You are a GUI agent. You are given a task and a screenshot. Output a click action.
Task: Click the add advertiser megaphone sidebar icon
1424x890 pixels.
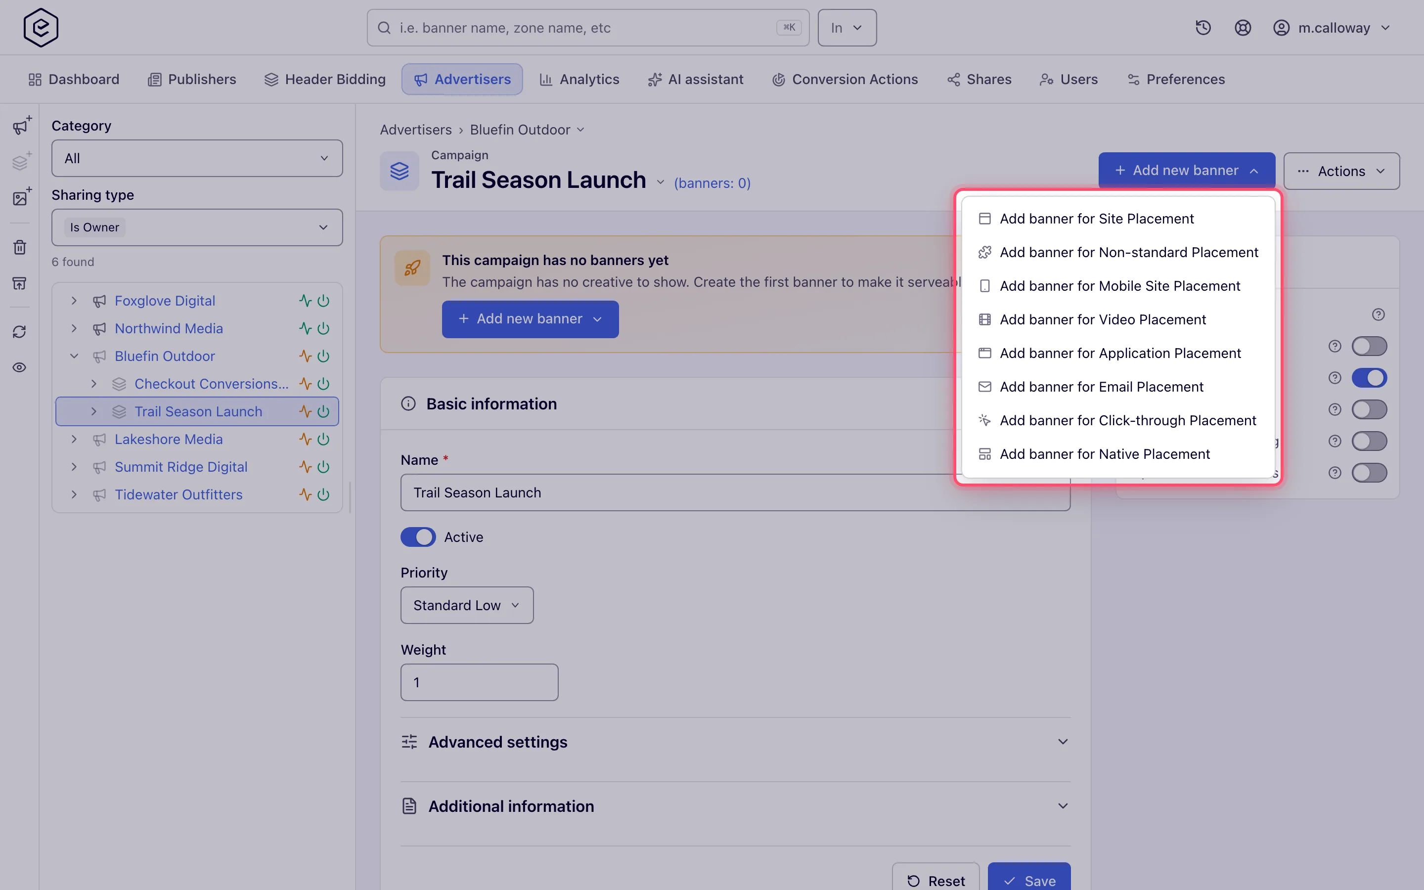pyautogui.click(x=21, y=126)
